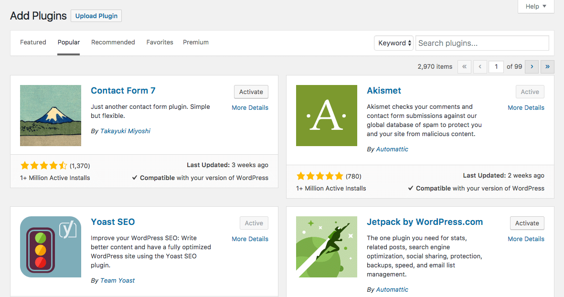Image resolution: width=564 pixels, height=297 pixels.
Task: Click the (780) ratings count
Action: pos(353,176)
